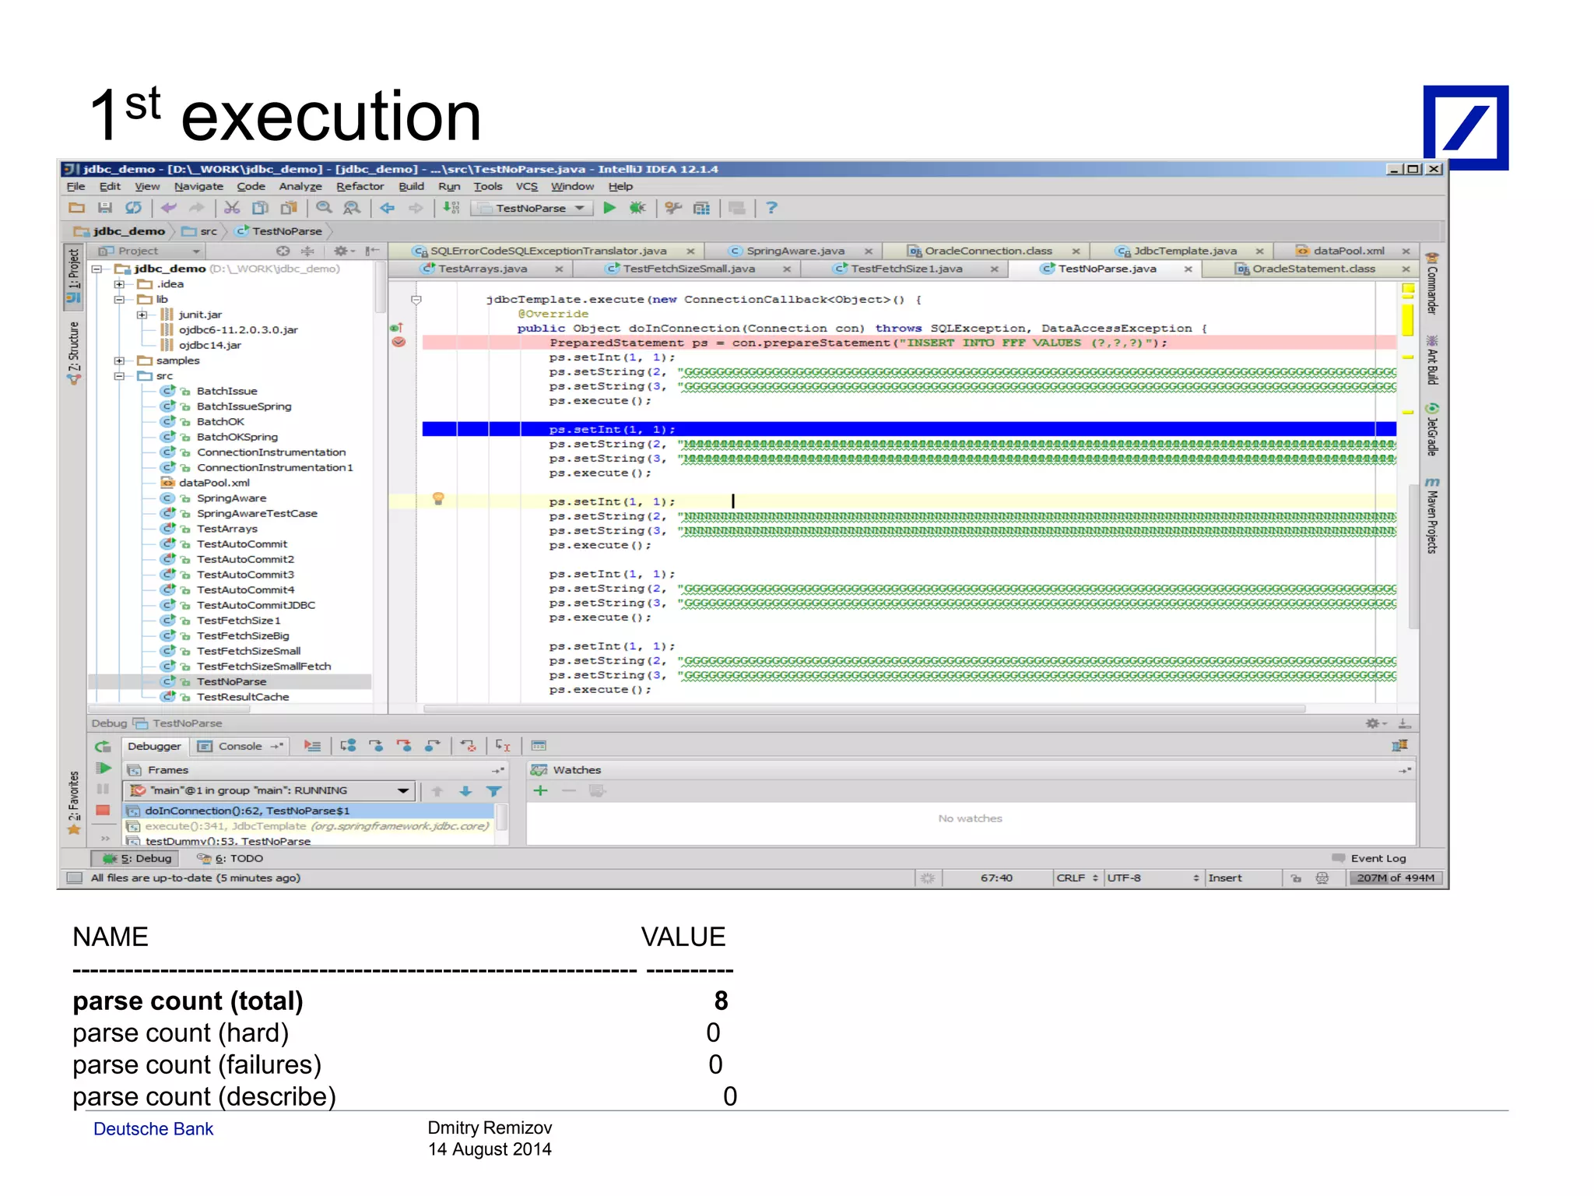Click the Rerun TestNoParse icon

tap(103, 747)
